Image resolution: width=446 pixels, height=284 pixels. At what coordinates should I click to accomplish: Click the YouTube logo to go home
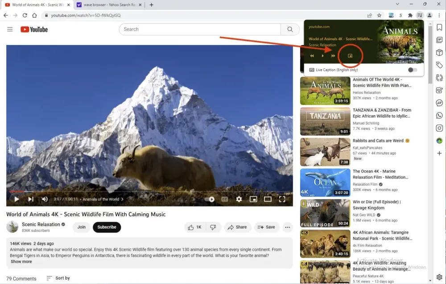(x=34, y=29)
